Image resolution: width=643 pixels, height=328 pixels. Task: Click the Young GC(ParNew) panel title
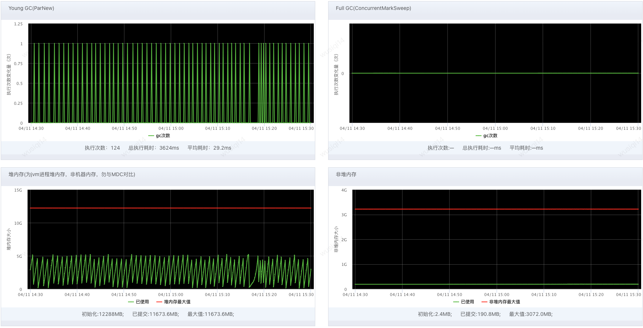[31, 8]
